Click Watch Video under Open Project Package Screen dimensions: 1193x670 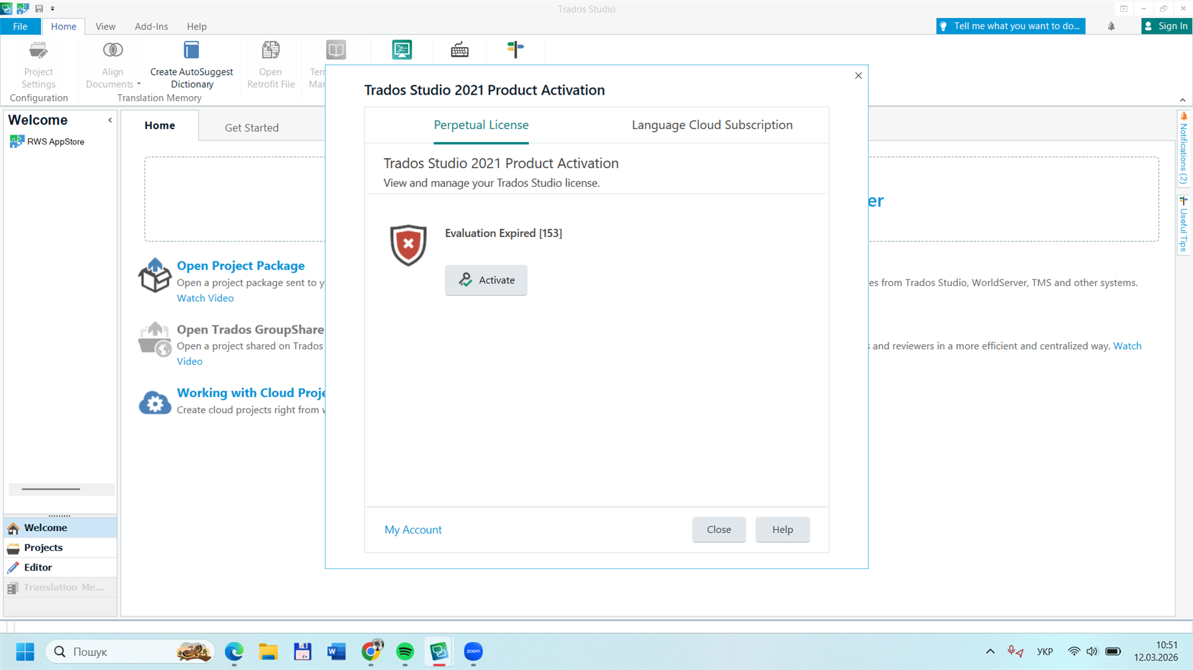[x=205, y=298]
